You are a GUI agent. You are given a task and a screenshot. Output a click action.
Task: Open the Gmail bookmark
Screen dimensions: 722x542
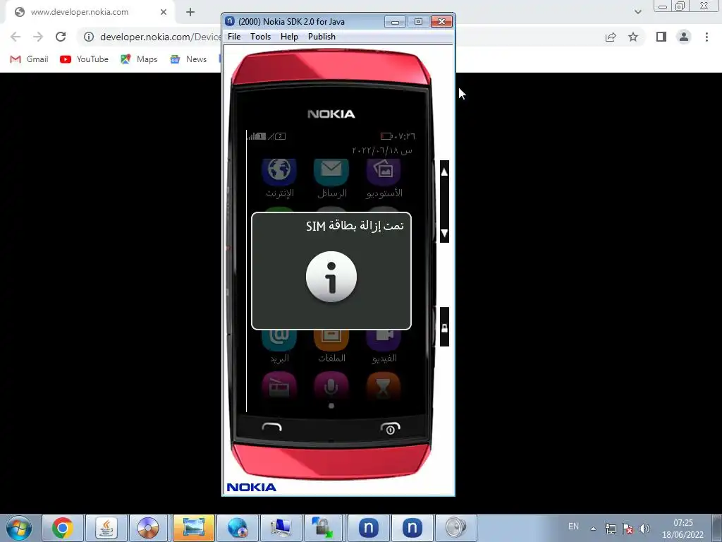[29, 59]
